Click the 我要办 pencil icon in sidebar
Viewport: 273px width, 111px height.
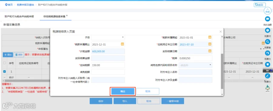pos(268,76)
